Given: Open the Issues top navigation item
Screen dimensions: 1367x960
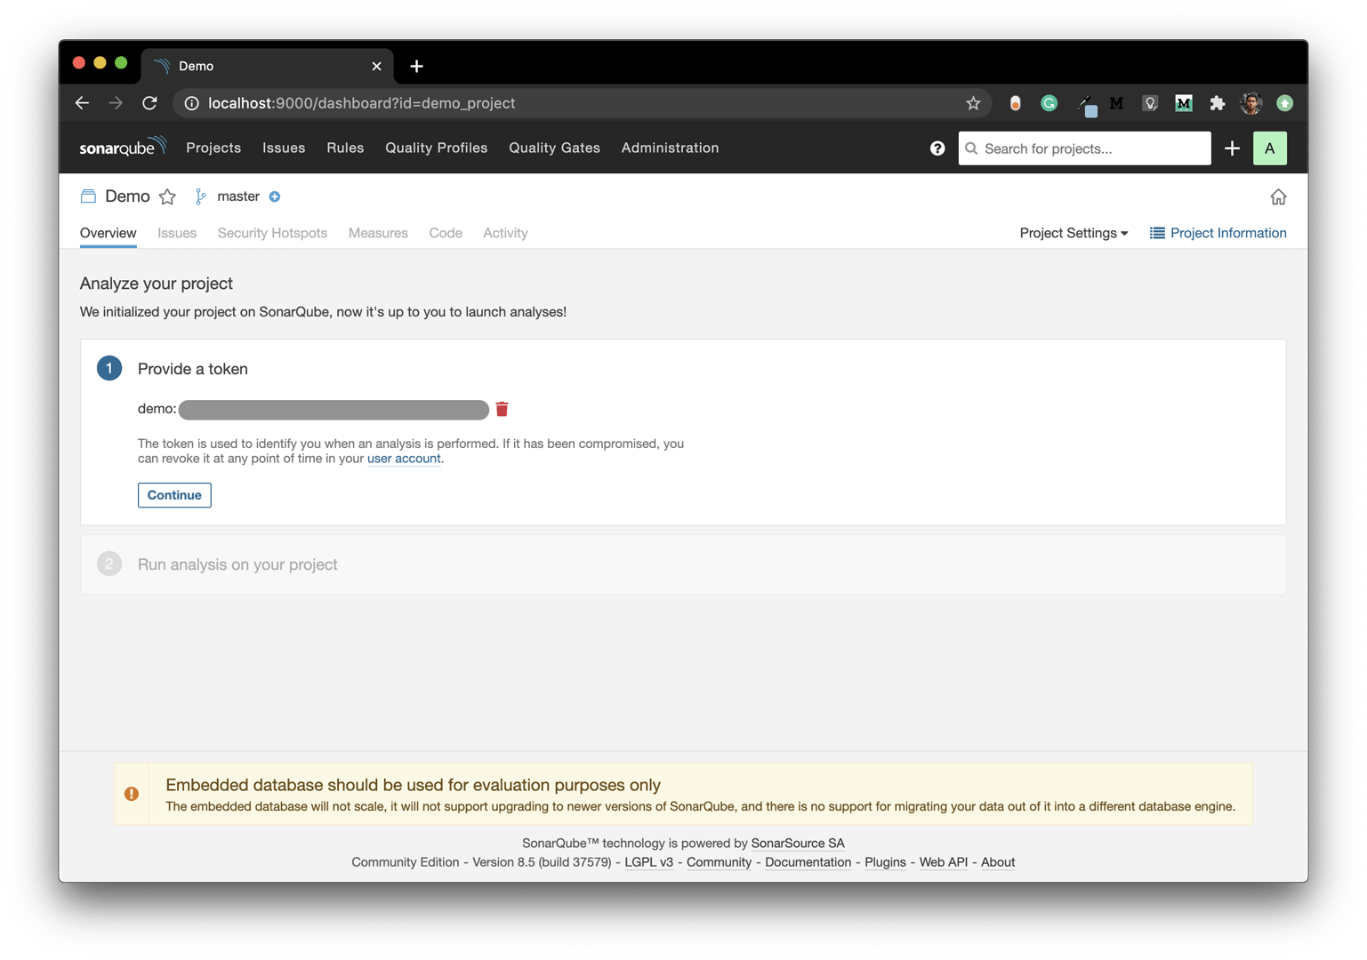Looking at the screenshot, I should coord(284,148).
